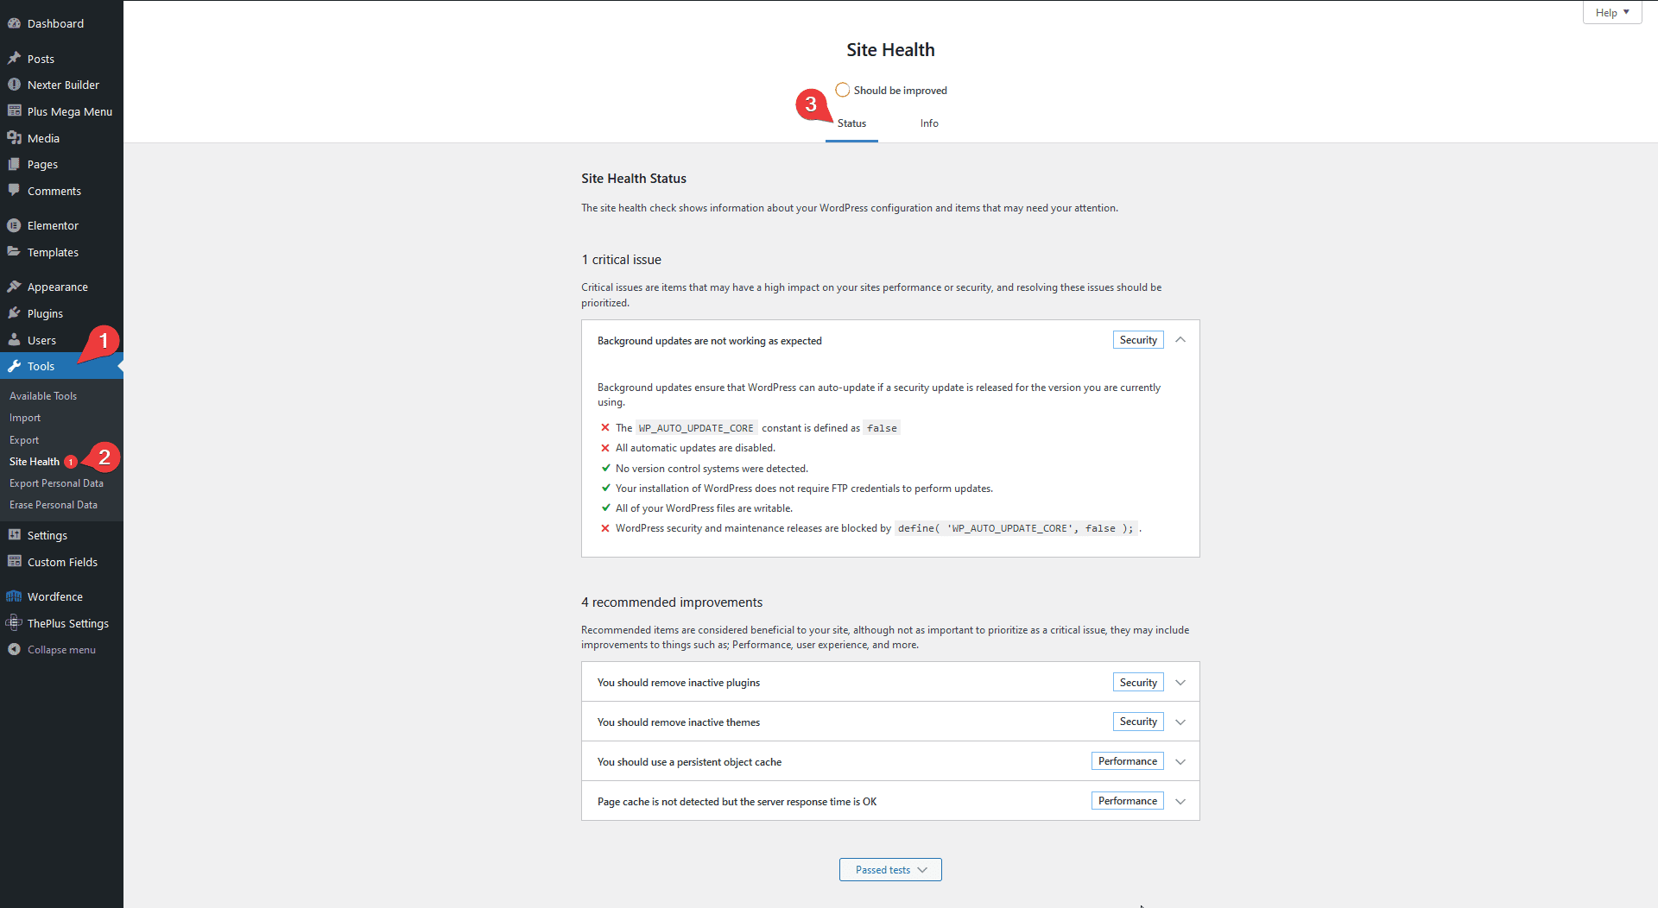
Task: Open the Import link under Tools
Action: click(24, 418)
